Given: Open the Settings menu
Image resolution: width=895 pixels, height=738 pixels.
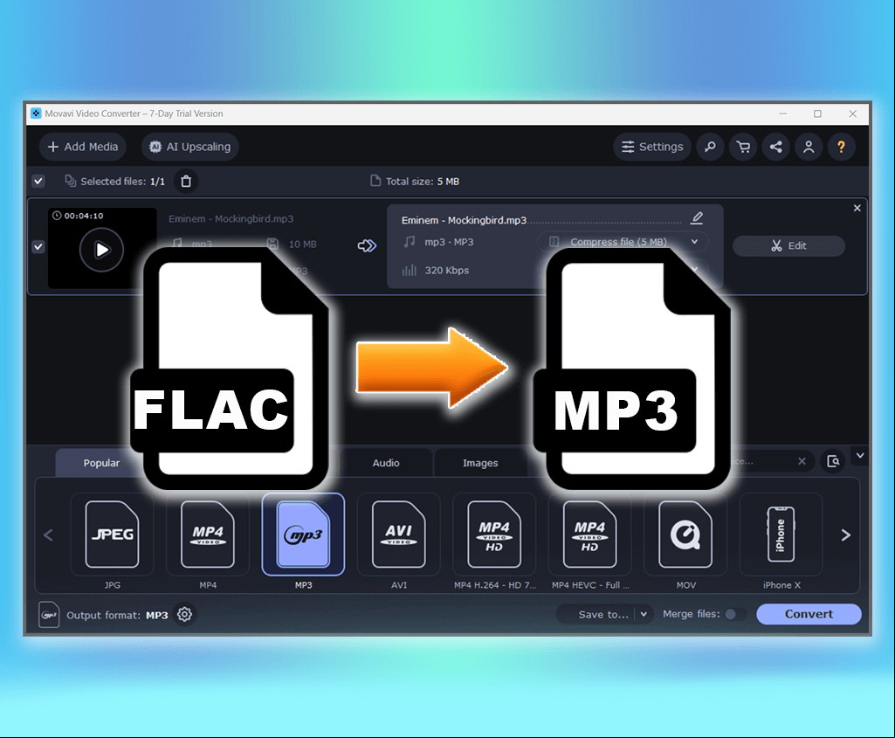Looking at the screenshot, I should 652,147.
